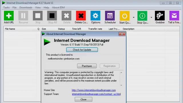Viewport: 183px width, 103px height.
Task: Open the Help menu
Action: pos(46,7)
